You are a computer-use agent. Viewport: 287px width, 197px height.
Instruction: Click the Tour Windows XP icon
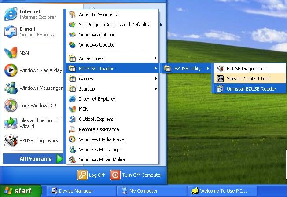coord(11,106)
